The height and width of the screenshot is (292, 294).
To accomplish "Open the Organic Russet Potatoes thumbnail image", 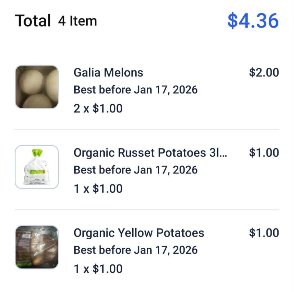I will coord(37,166).
